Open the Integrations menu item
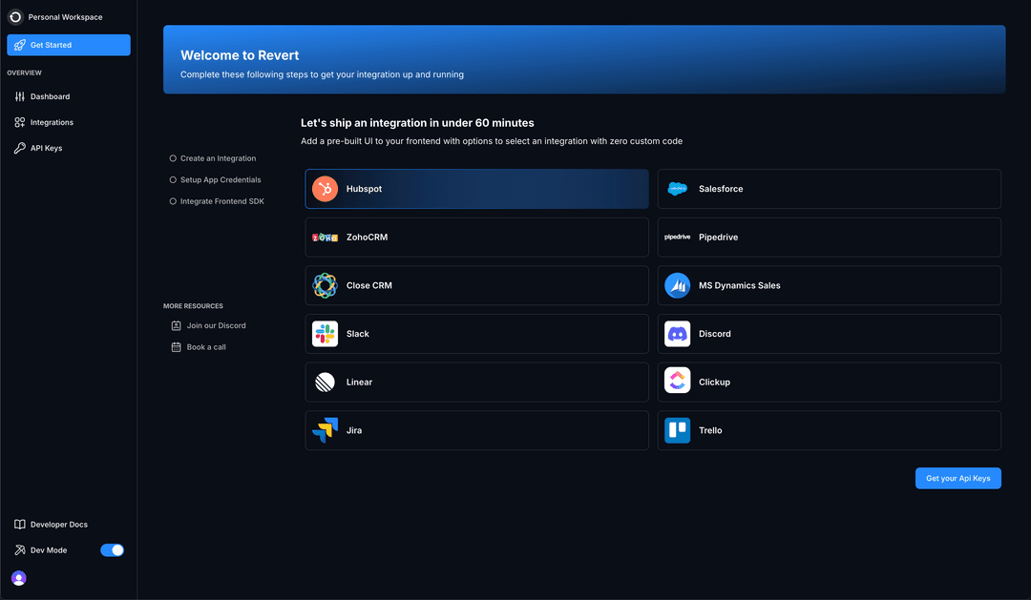 tap(69, 122)
